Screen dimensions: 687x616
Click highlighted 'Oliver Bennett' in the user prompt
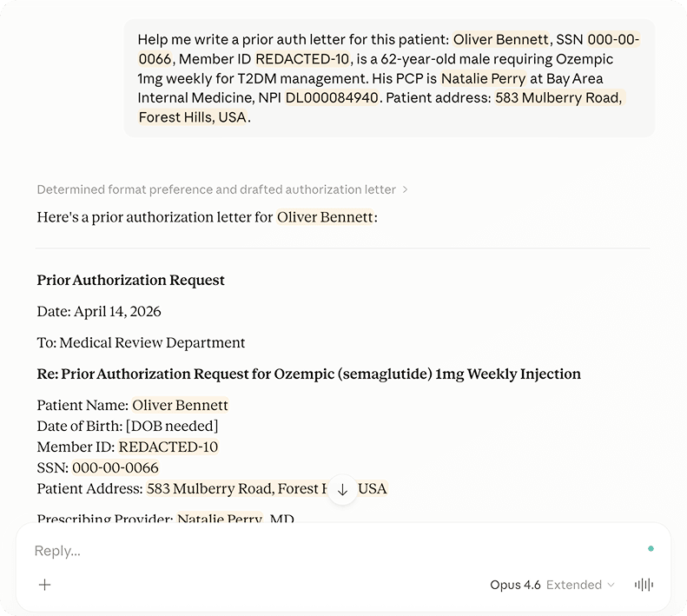pyautogui.click(x=501, y=39)
